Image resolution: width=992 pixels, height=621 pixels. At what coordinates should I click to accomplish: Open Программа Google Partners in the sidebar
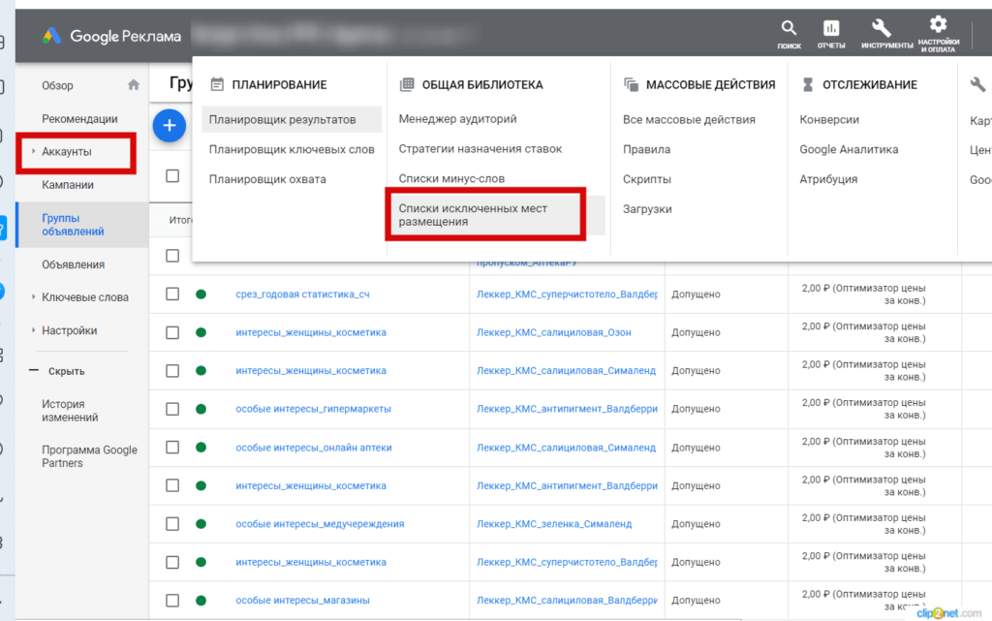[89, 456]
